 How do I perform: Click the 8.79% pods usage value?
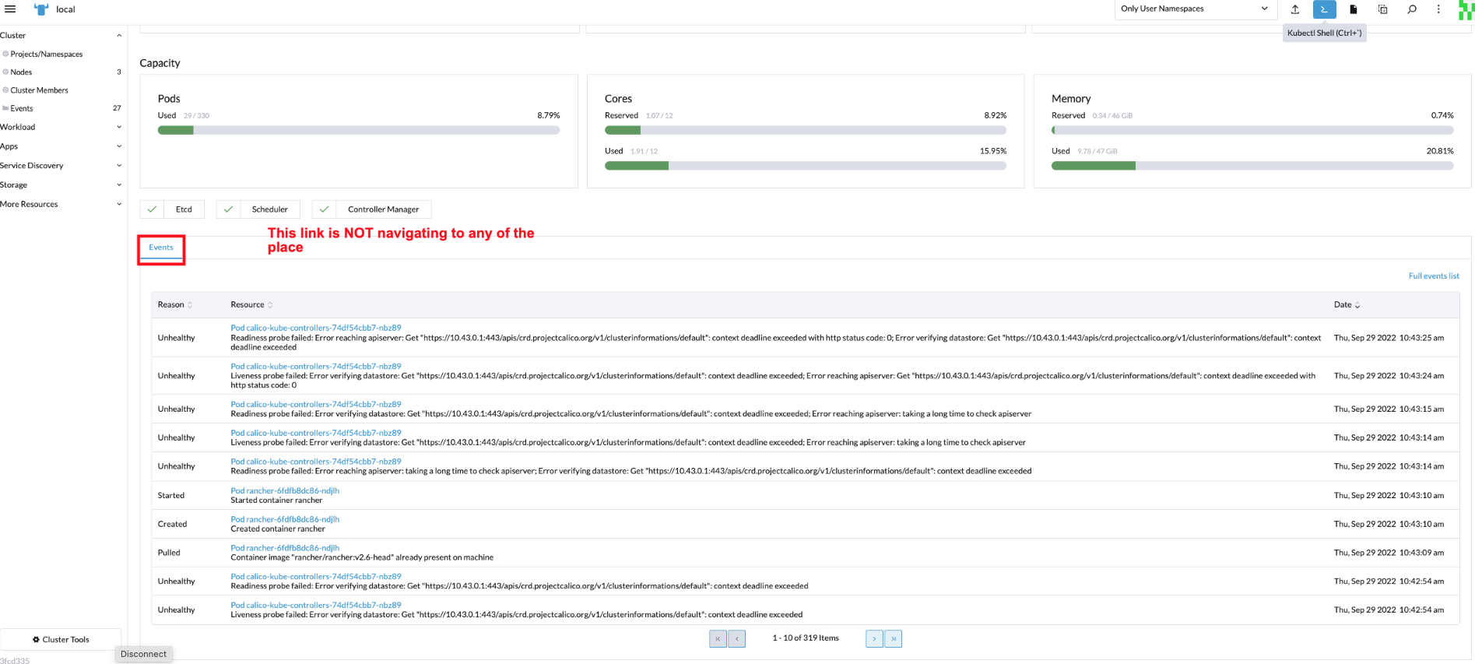(548, 115)
